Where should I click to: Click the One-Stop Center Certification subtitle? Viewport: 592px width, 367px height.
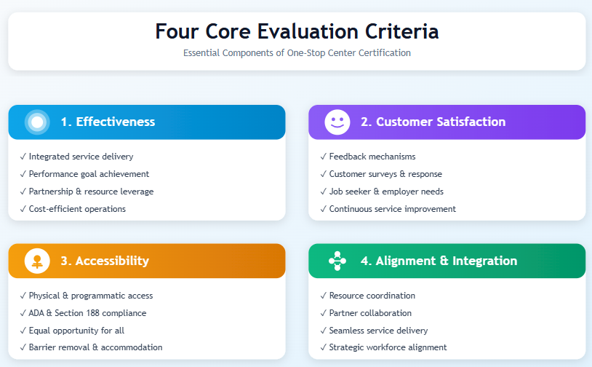297,53
